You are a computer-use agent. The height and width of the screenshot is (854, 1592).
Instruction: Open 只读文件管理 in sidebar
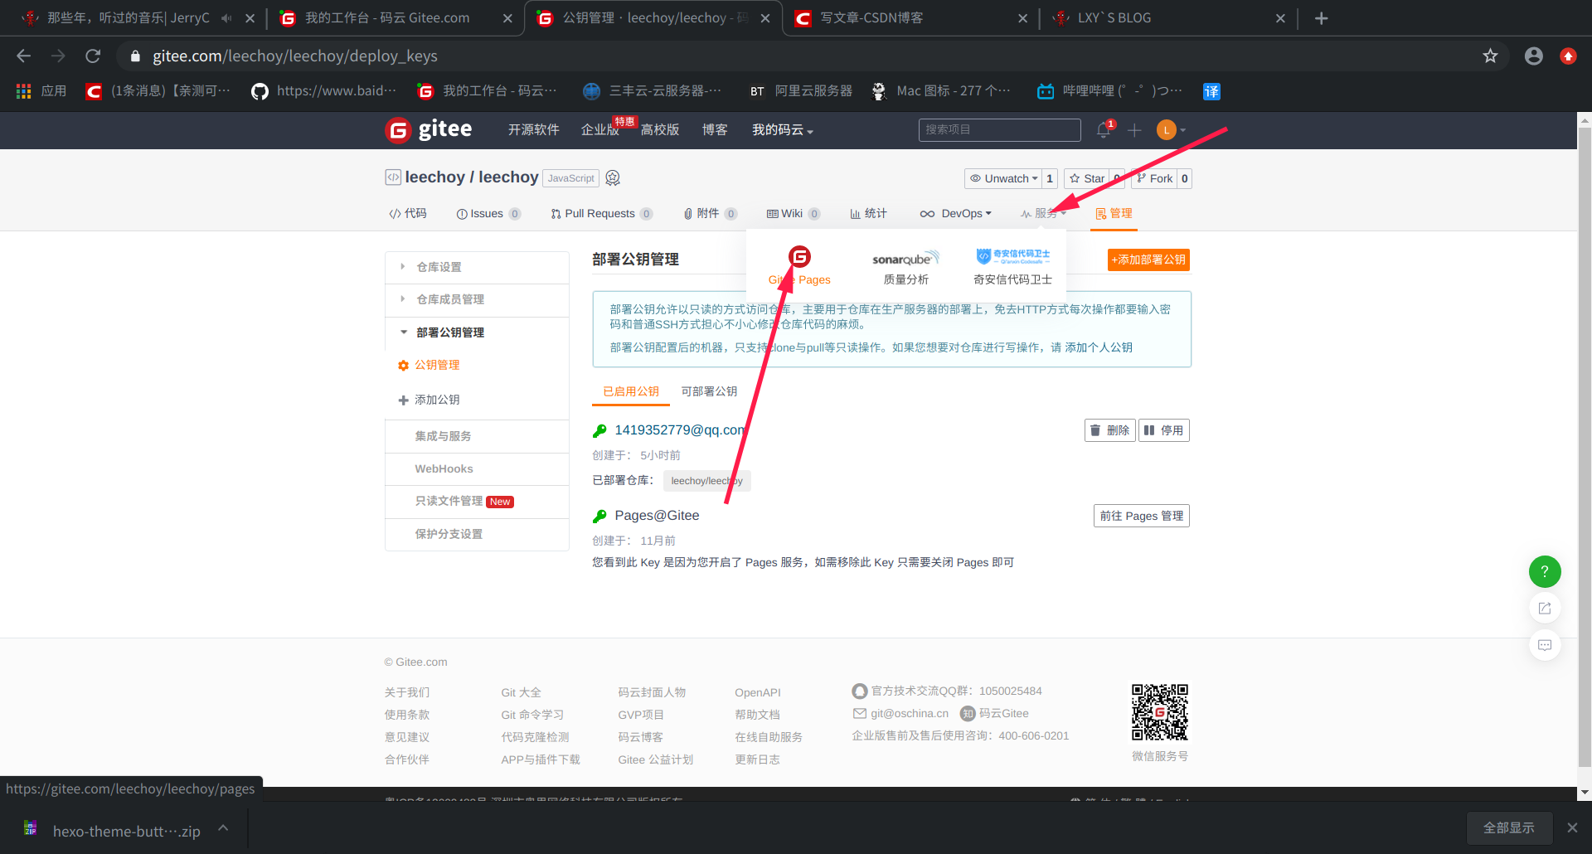point(477,502)
